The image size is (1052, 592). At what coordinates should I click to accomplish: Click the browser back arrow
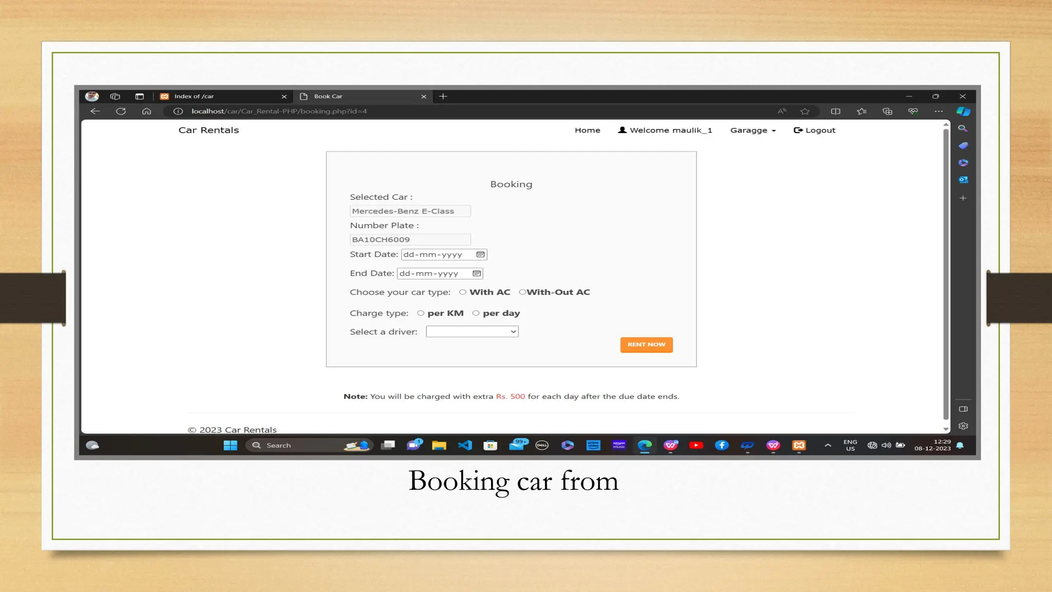pyautogui.click(x=95, y=111)
